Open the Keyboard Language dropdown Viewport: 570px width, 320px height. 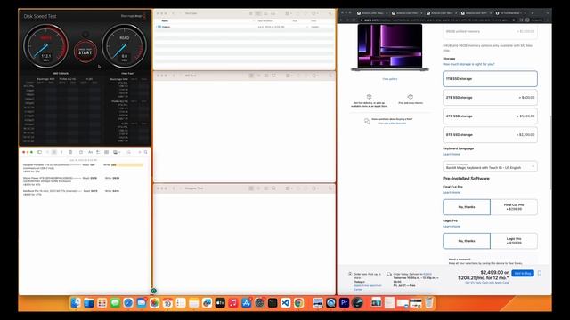point(490,166)
